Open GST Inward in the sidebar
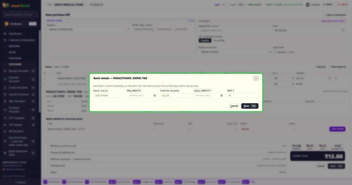The image size is (352, 185). pyautogui.click(x=15, y=125)
